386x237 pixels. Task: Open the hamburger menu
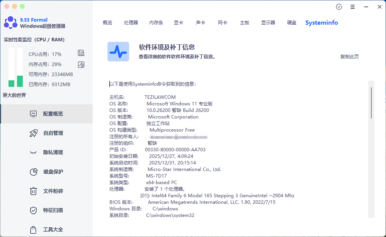point(353,7)
